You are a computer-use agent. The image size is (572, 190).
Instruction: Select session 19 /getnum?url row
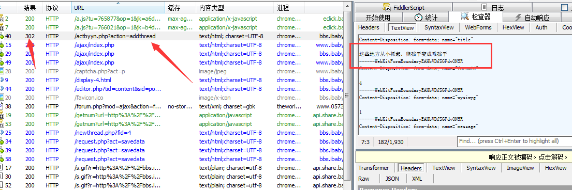point(171,115)
